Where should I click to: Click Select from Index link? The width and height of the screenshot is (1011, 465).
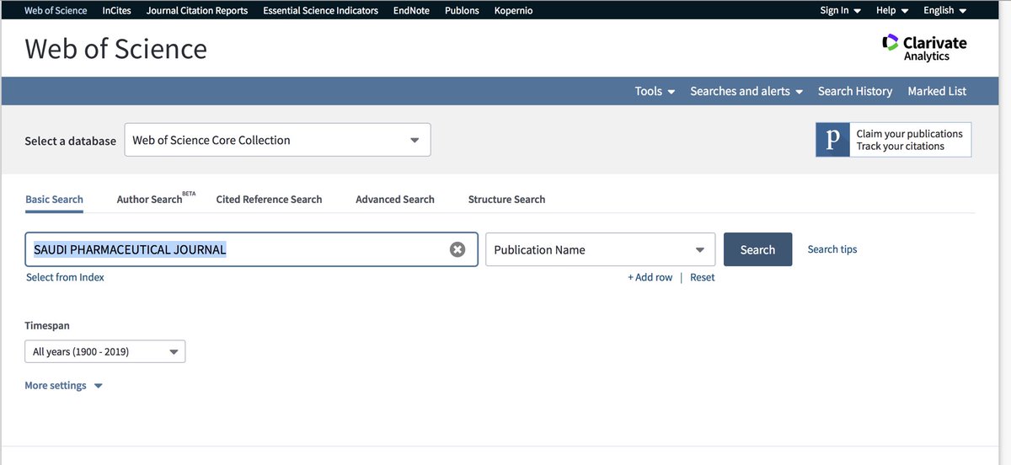point(65,277)
